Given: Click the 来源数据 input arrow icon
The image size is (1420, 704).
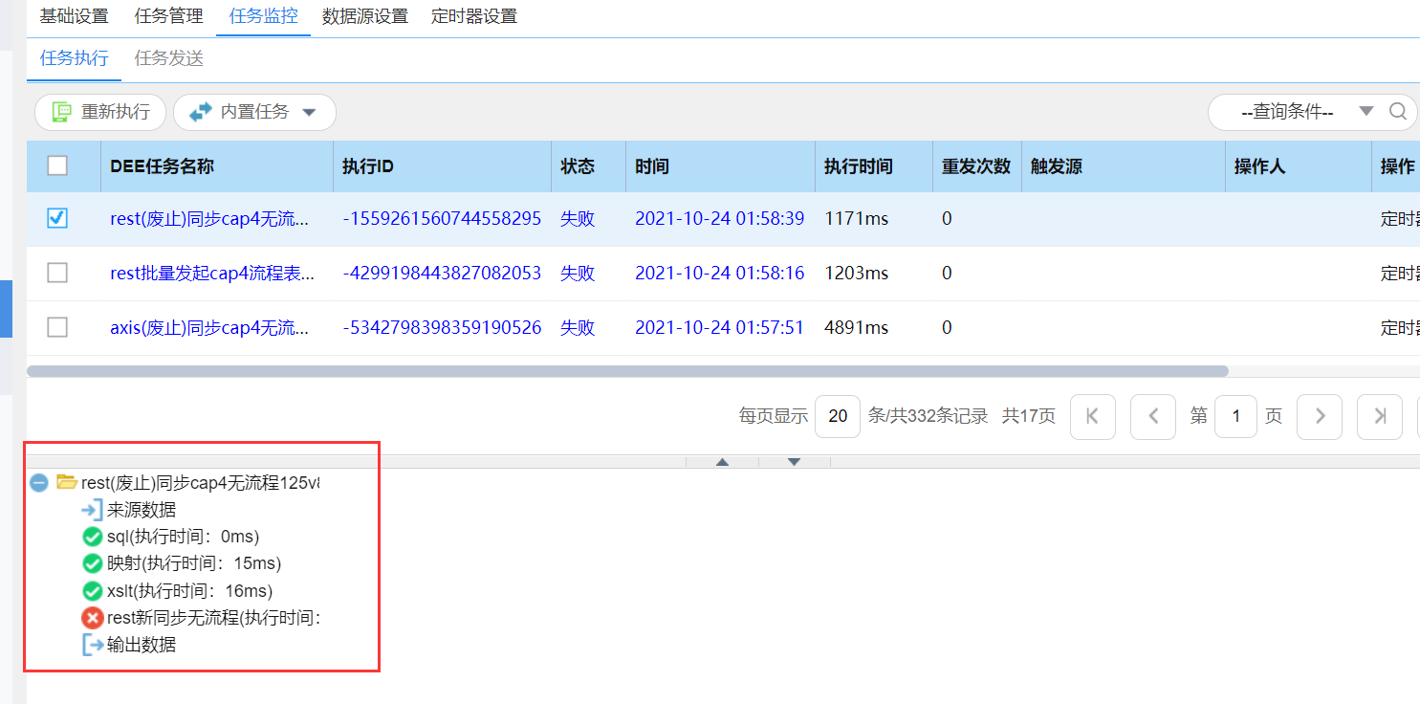Looking at the screenshot, I should coord(93,510).
